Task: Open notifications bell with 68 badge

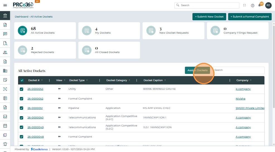Action: (x=260, y=5)
